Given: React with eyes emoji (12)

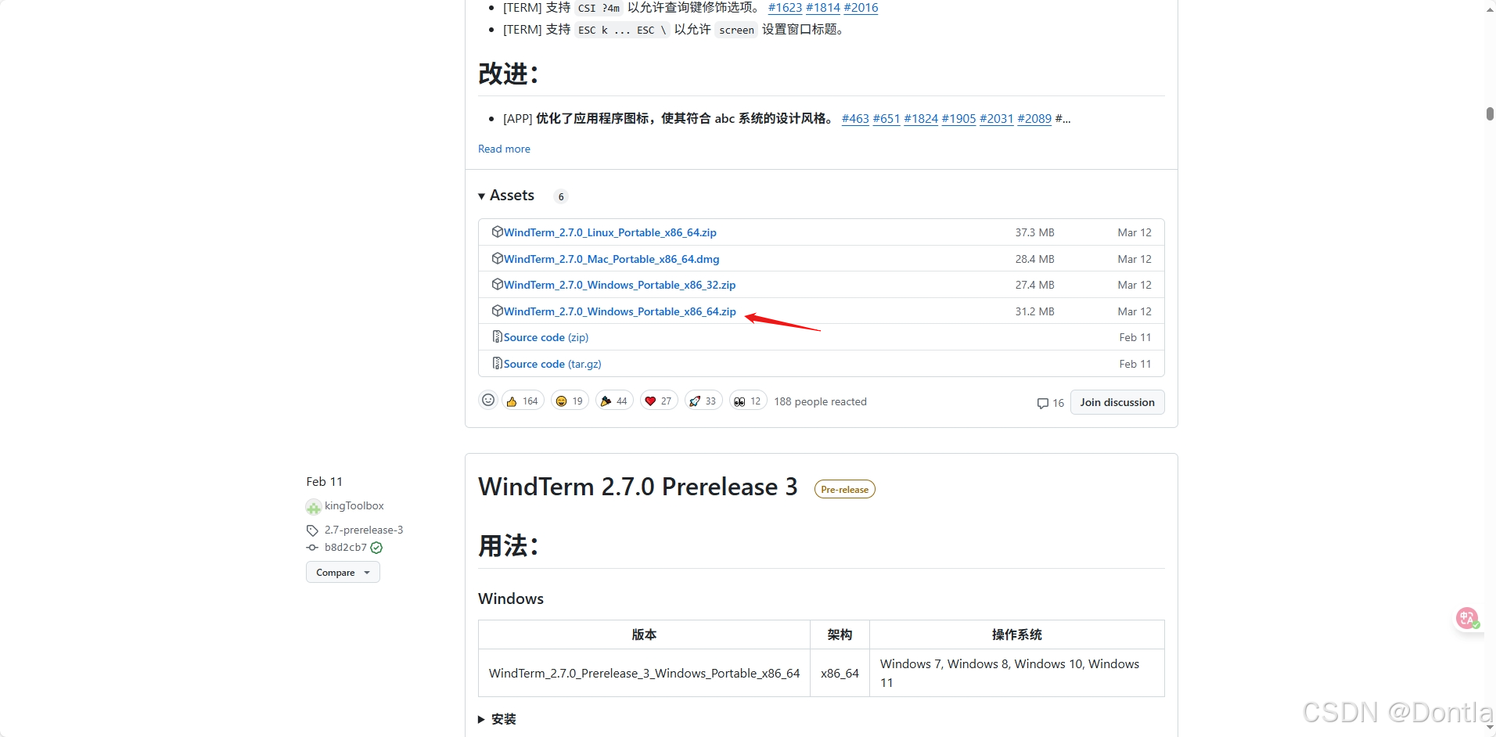Looking at the screenshot, I should click(748, 401).
